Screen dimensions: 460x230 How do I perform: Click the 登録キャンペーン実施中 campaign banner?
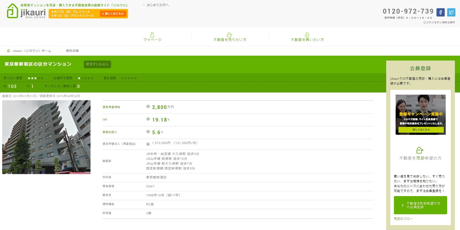click(420, 114)
